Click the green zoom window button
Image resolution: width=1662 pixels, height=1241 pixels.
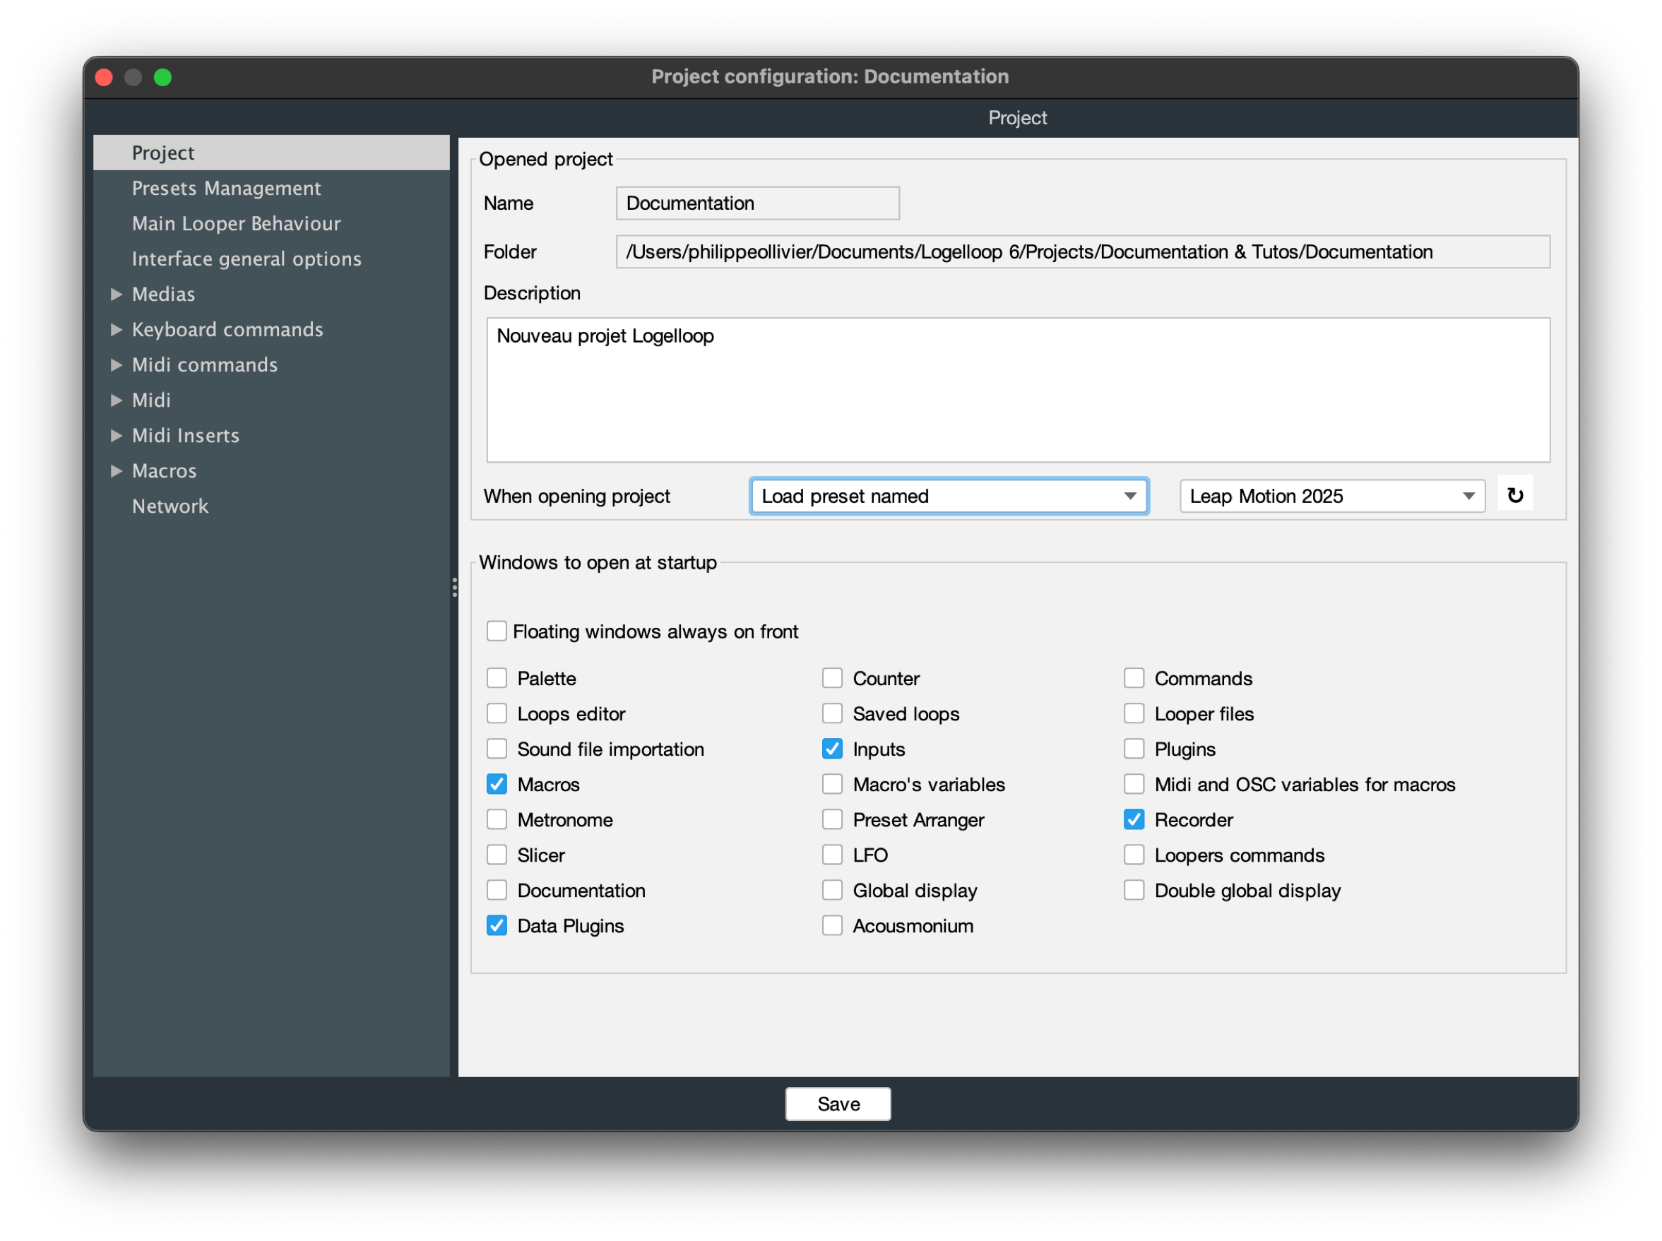[x=163, y=76]
